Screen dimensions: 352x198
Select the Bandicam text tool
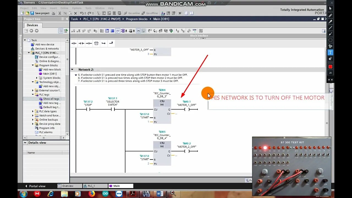pos(331,52)
